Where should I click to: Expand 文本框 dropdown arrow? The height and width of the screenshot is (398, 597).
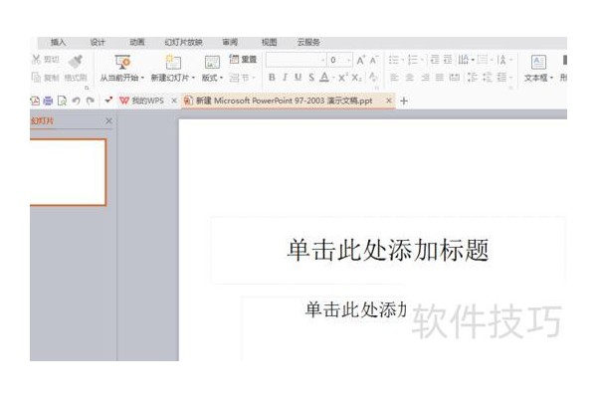click(x=551, y=78)
